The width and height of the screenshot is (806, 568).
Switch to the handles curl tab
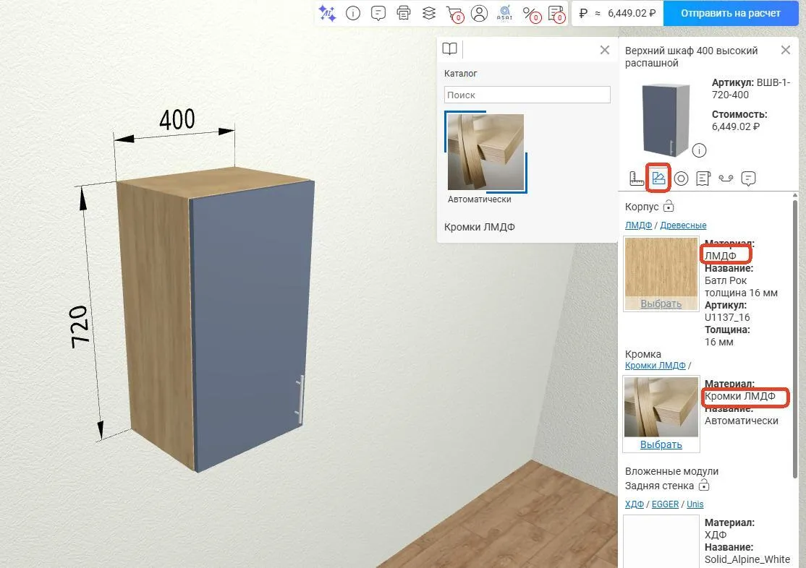[x=726, y=178]
